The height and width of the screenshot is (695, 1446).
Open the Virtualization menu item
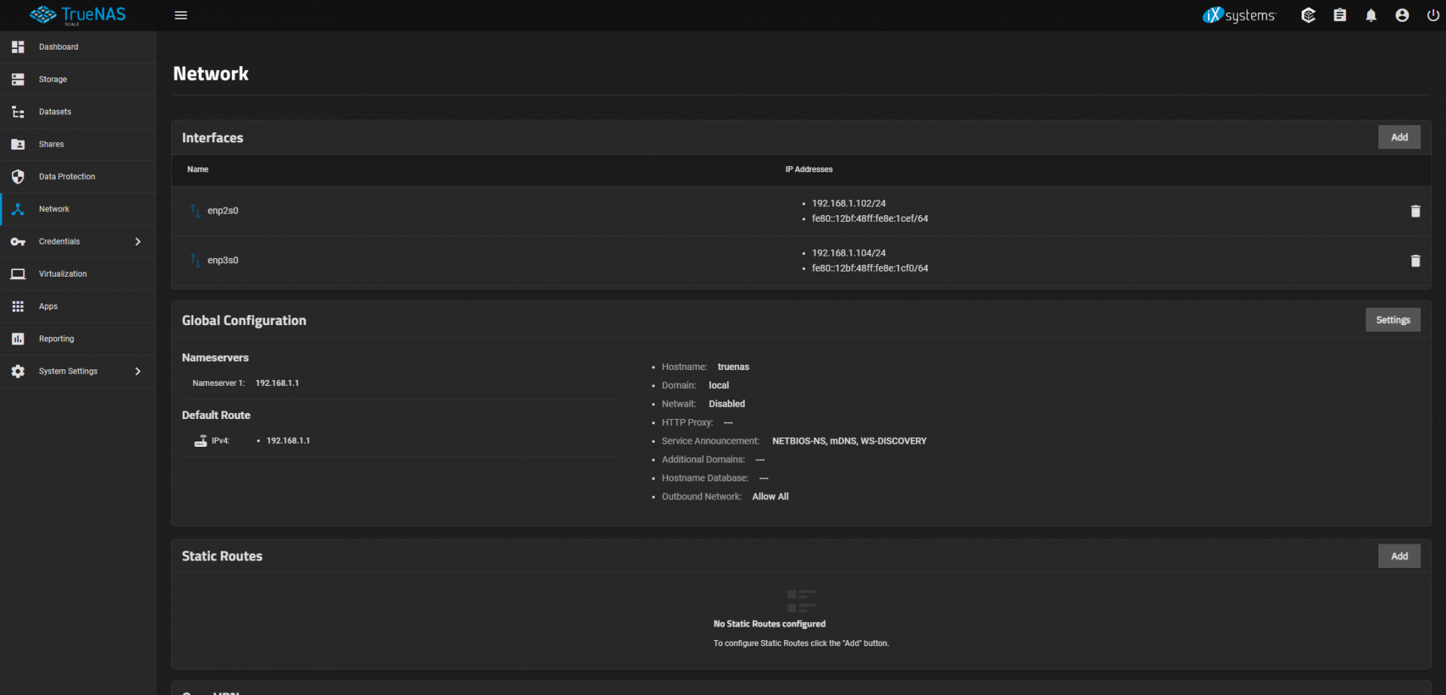[x=63, y=274]
